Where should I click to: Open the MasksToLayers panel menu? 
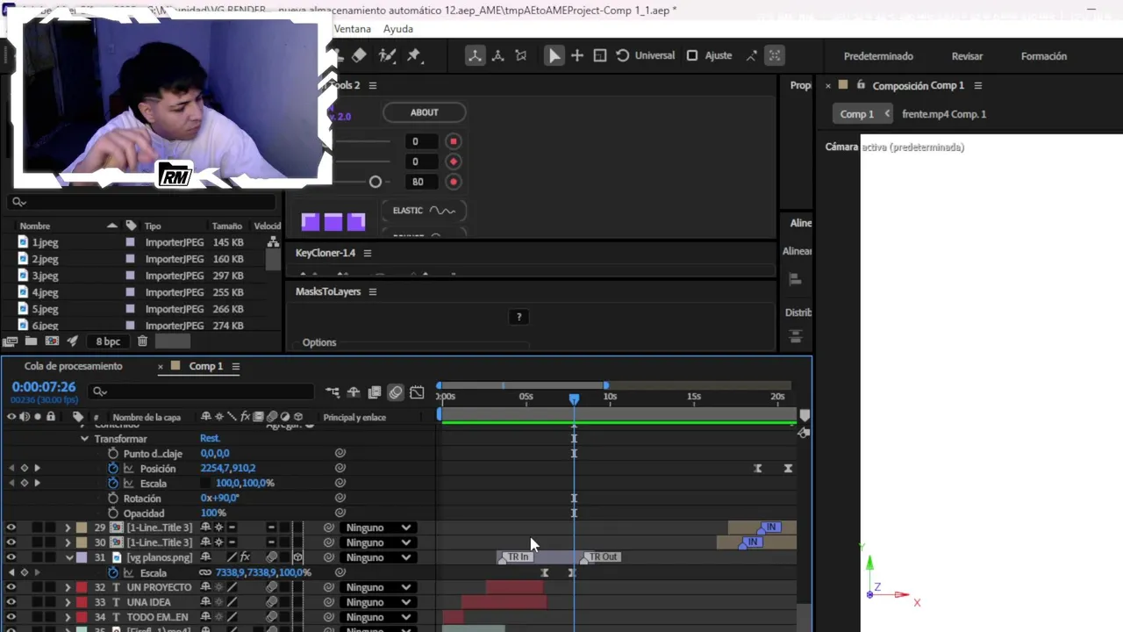click(373, 291)
